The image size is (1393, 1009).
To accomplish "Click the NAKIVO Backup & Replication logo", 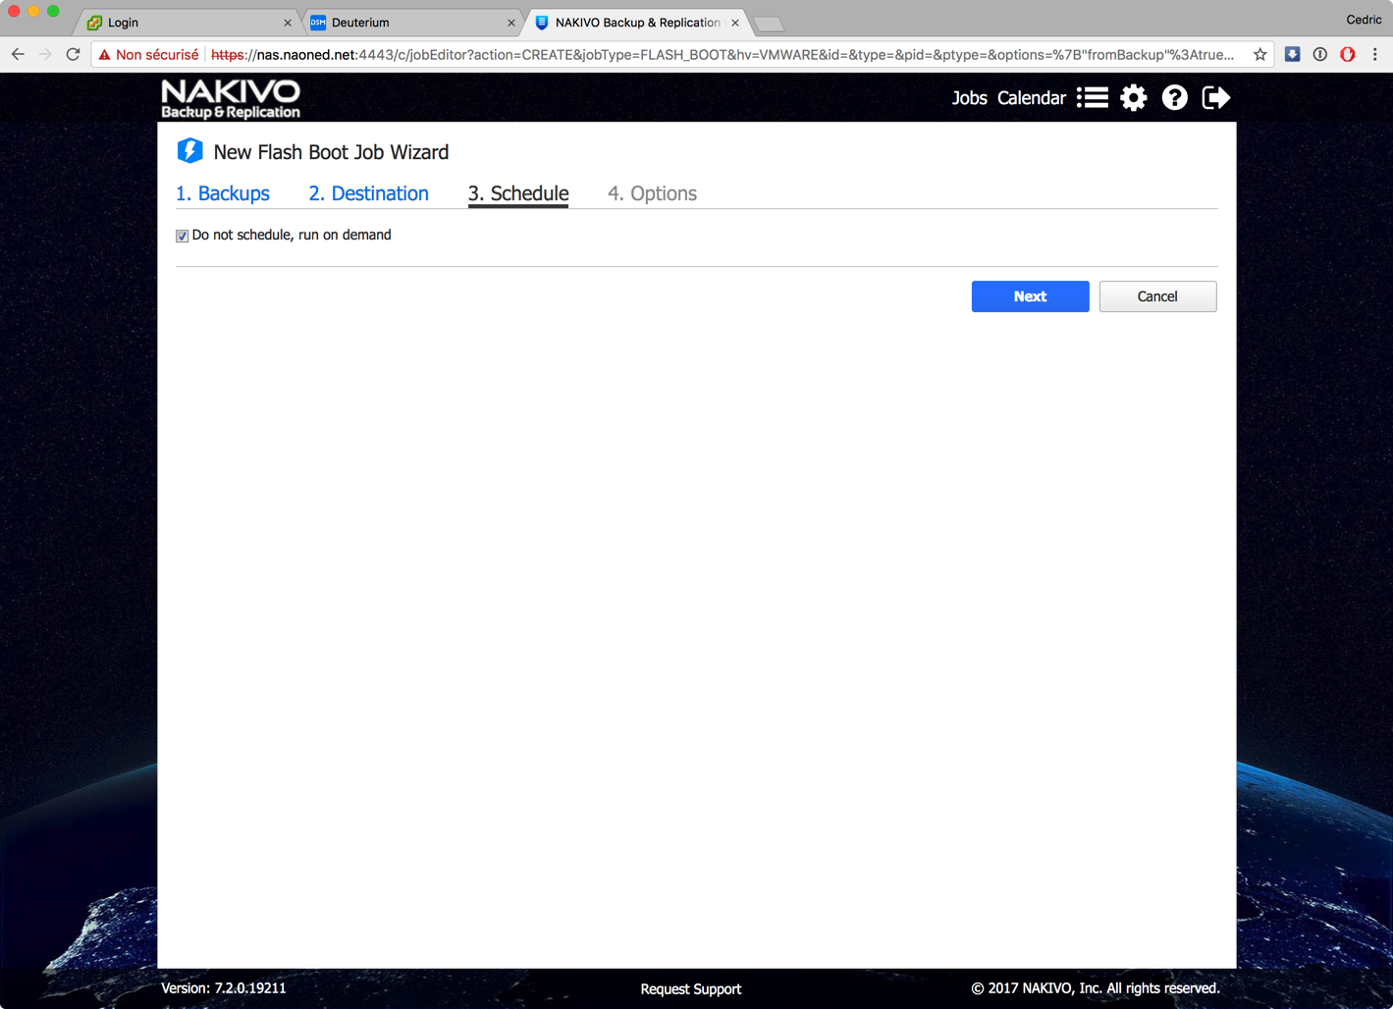I will click(x=231, y=99).
